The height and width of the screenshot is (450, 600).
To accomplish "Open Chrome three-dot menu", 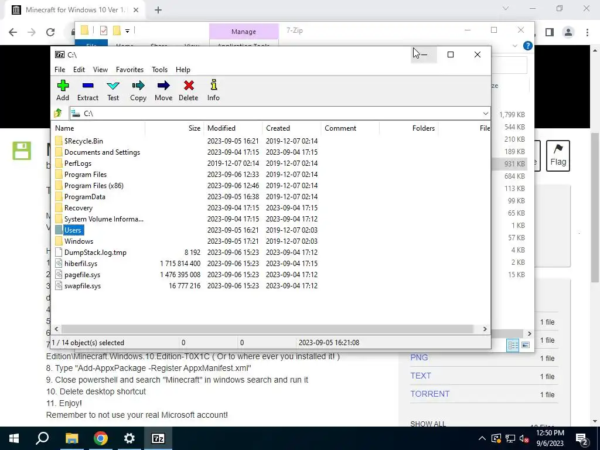I will pos(587,33).
